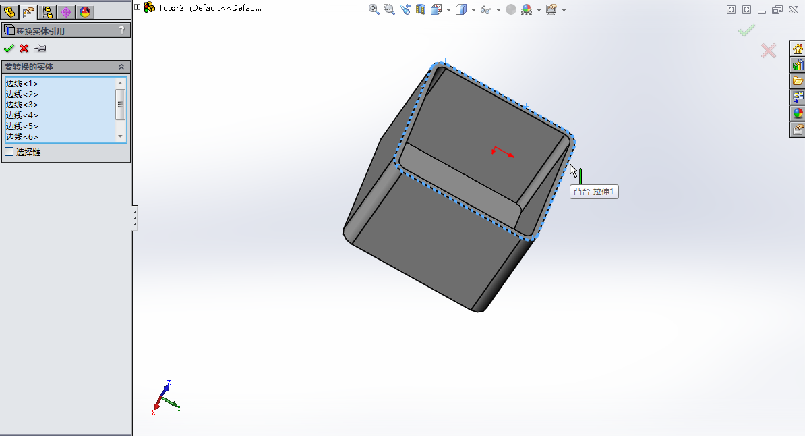
Task: Click the Previous View icon
Action: pyautogui.click(x=405, y=9)
